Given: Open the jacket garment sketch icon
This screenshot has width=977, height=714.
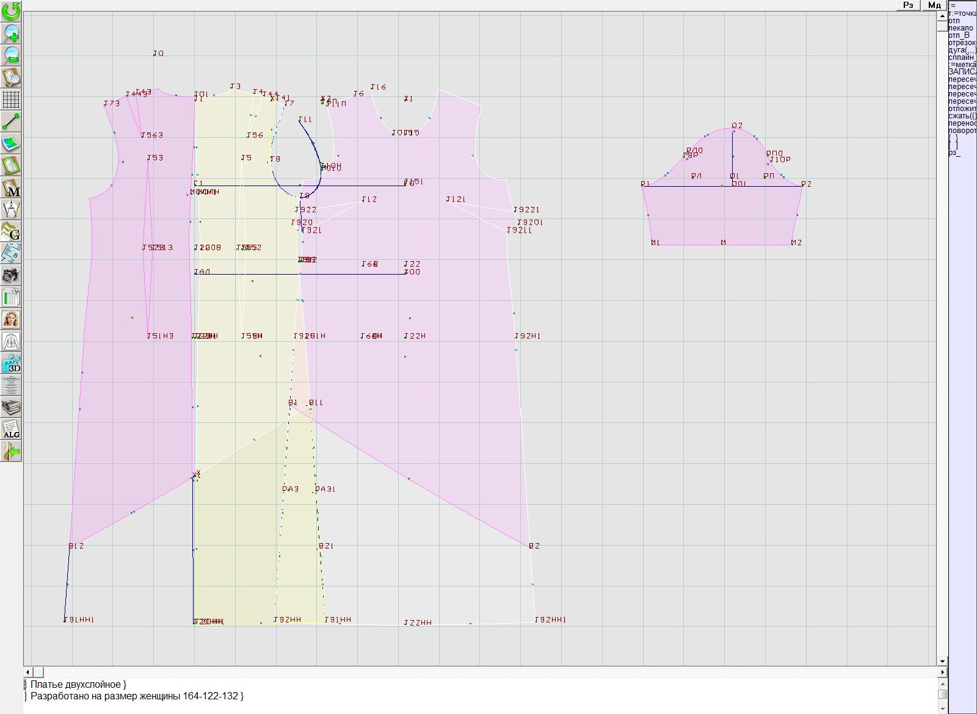Looking at the screenshot, I should (11, 341).
